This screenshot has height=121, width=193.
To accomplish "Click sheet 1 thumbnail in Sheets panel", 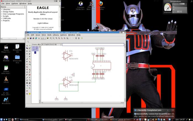I will click(35, 49).
